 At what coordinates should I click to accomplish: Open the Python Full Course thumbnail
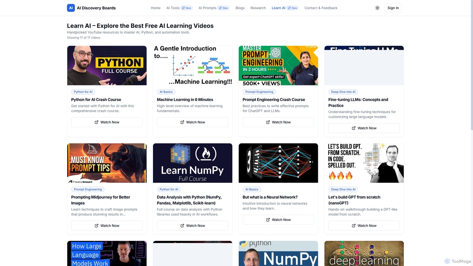click(x=107, y=65)
